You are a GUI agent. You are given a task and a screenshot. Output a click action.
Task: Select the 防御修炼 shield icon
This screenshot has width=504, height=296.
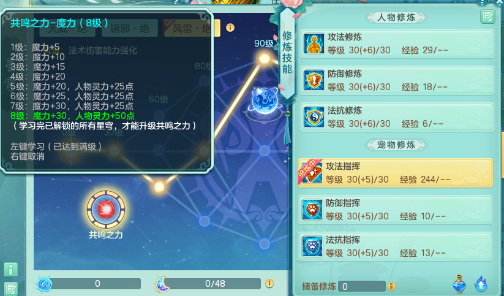coord(314,80)
